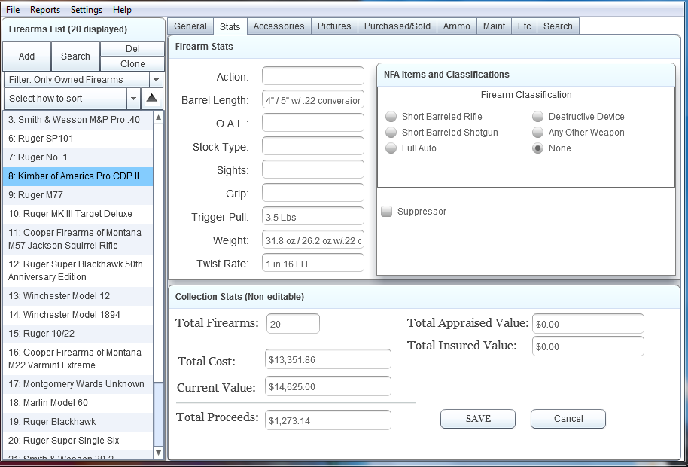Select 12: Ruger Super Blackhawk 50th Anniversary
Viewport: 688px width, 467px height.
tap(78, 270)
